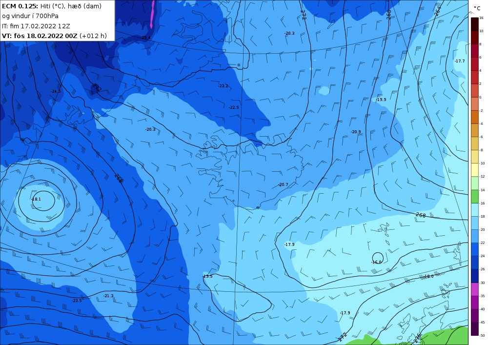Click the '-16.0' temperature value on the map
This screenshot has width=488, height=345.
point(376,262)
